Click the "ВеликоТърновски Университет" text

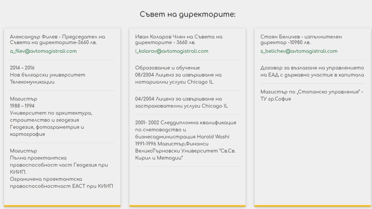[185, 151]
